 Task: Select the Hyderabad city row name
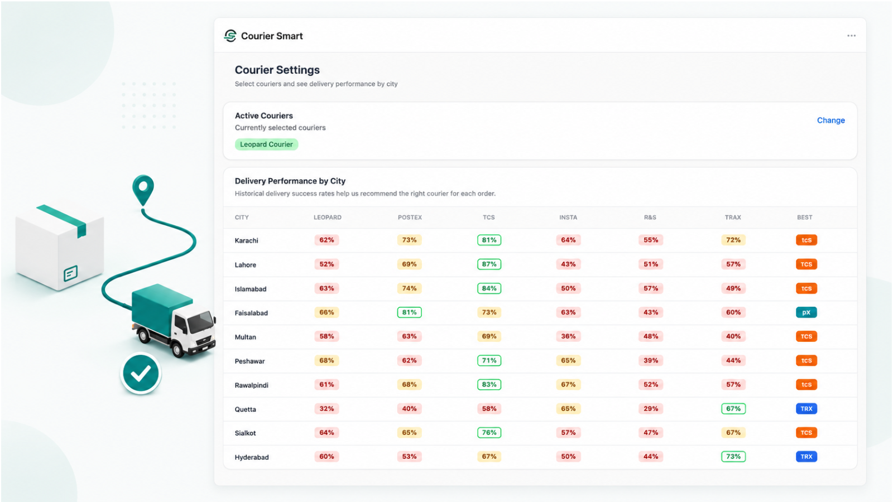point(252,457)
